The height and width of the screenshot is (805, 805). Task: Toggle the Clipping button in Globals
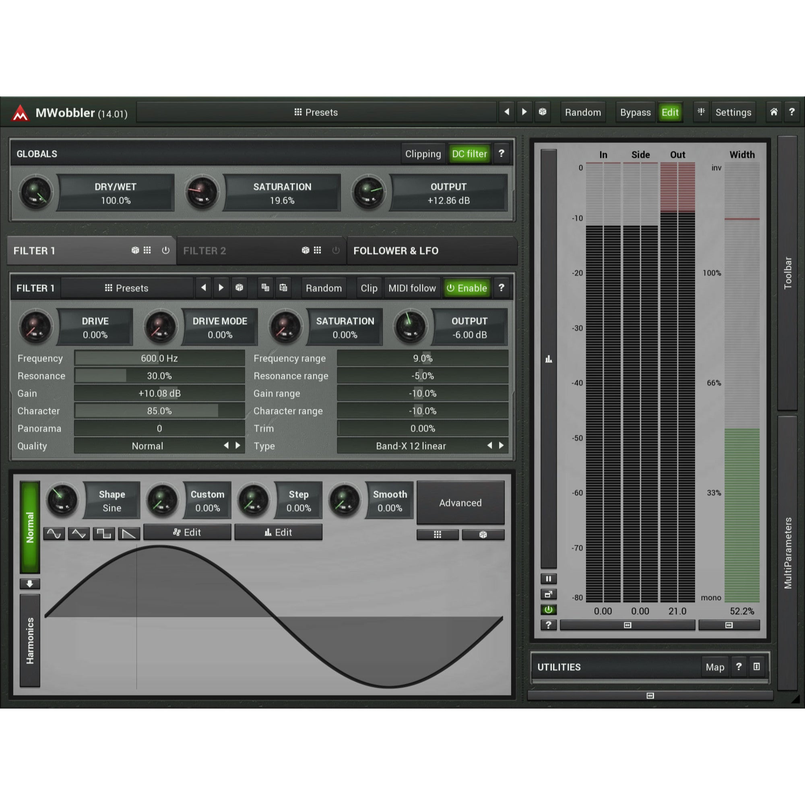point(423,154)
